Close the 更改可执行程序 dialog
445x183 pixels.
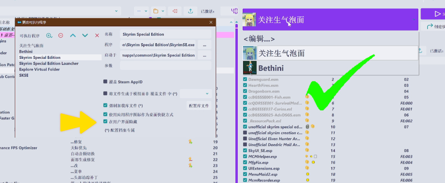pos(211,22)
